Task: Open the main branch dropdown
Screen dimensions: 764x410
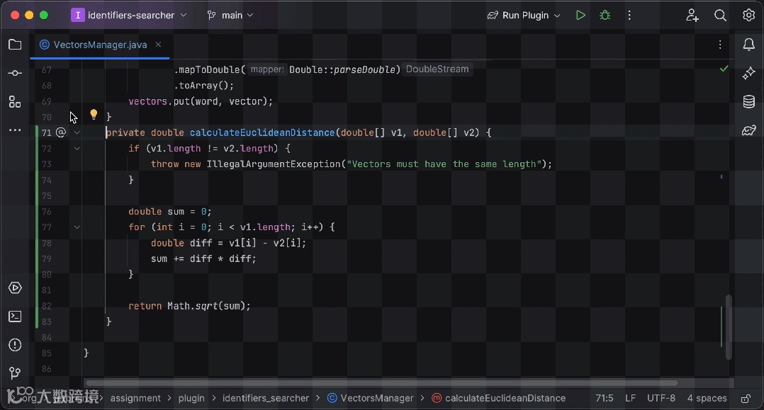Action: (x=230, y=15)
